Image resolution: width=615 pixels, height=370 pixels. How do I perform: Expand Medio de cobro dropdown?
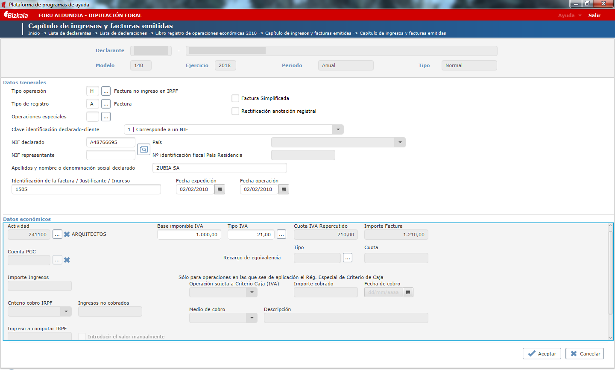[x=252, y=318]
